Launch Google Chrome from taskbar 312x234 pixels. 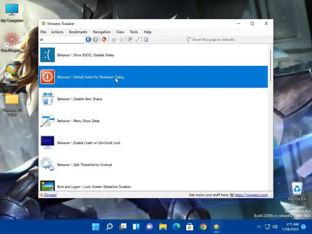[203, 227]
